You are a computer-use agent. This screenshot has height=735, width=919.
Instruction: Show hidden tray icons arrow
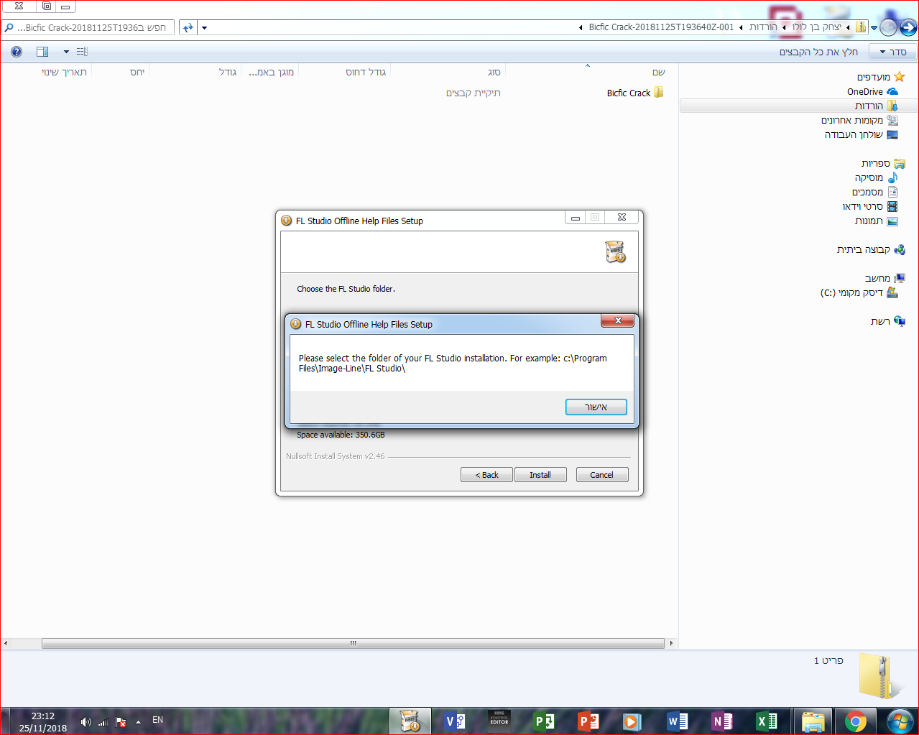coord(138,722)
